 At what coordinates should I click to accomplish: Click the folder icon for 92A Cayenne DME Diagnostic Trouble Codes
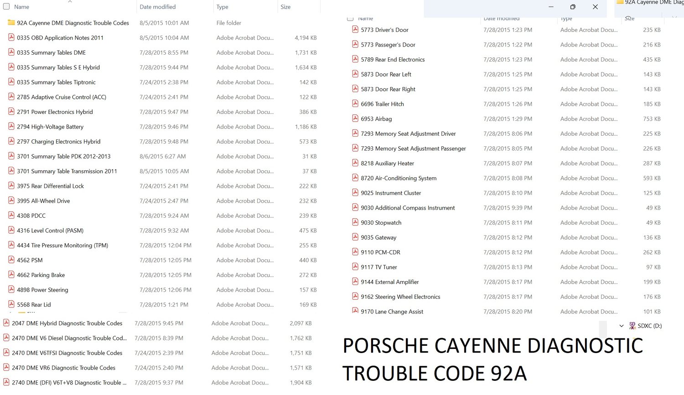(x=11, y=23)
